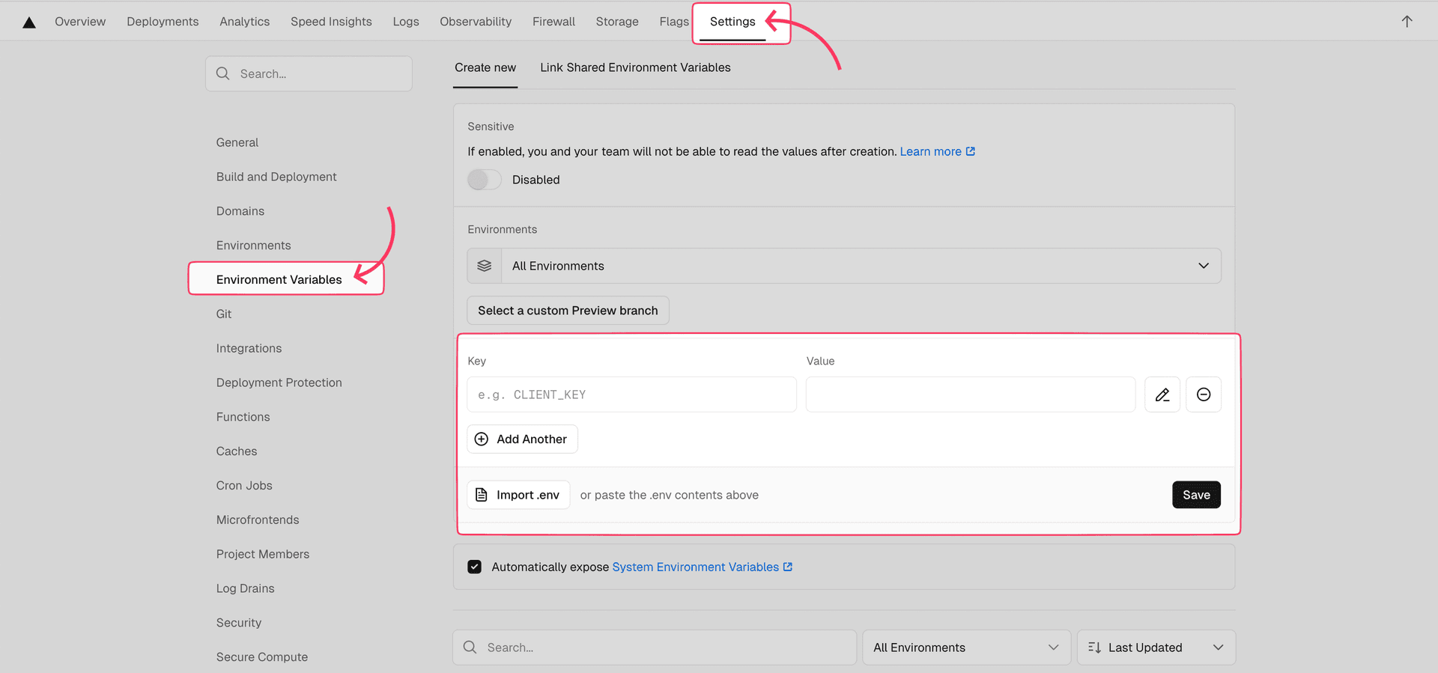The width and height of the screenshot is (1438, 673).
Task: Open the Last Updated sort dropdown
Action: tap(1155, 648)
